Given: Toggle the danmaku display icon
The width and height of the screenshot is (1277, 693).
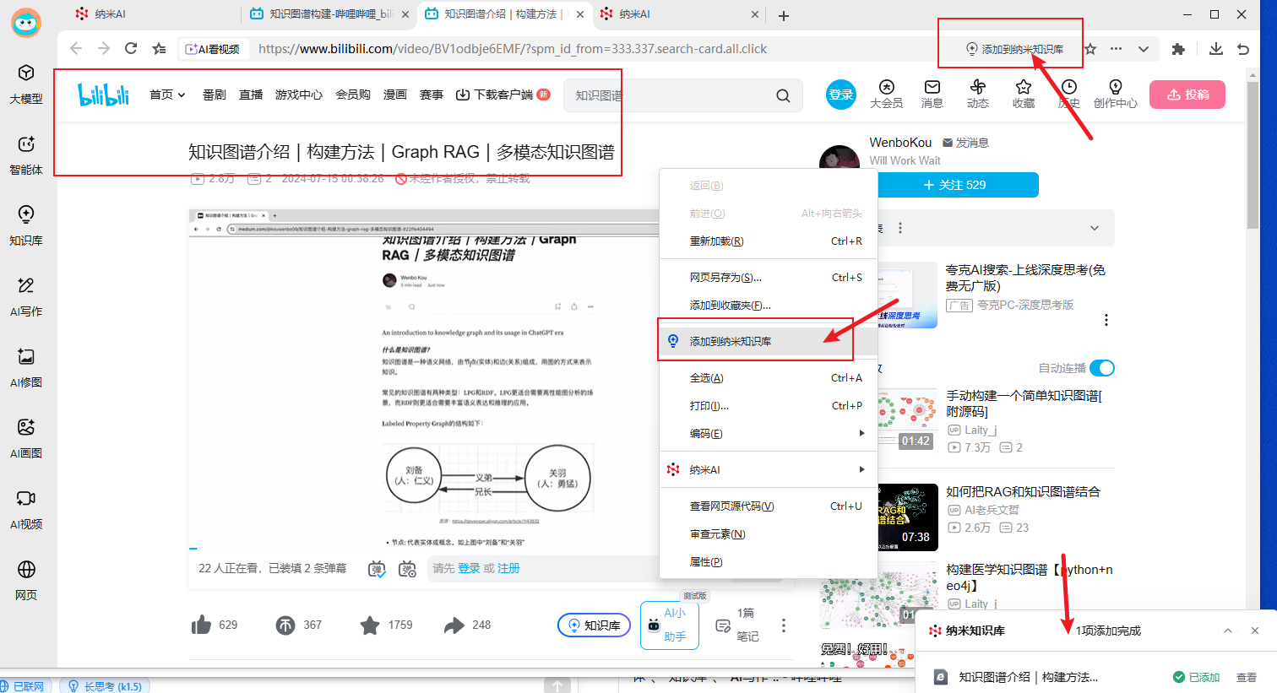Looking at the screenshot, I should click(377, 569).
